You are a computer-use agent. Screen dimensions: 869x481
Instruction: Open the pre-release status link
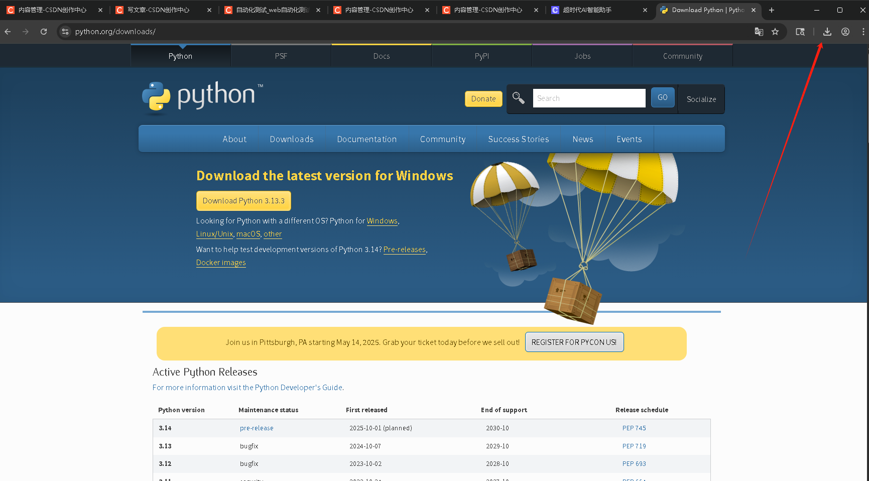point(257,428)
